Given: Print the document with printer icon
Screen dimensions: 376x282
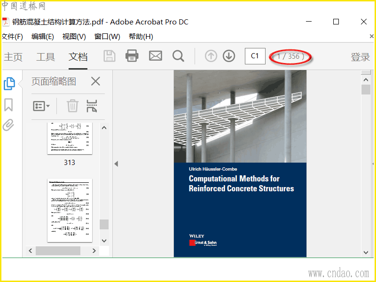Looking at the screenshot, I should coord(132,55).
